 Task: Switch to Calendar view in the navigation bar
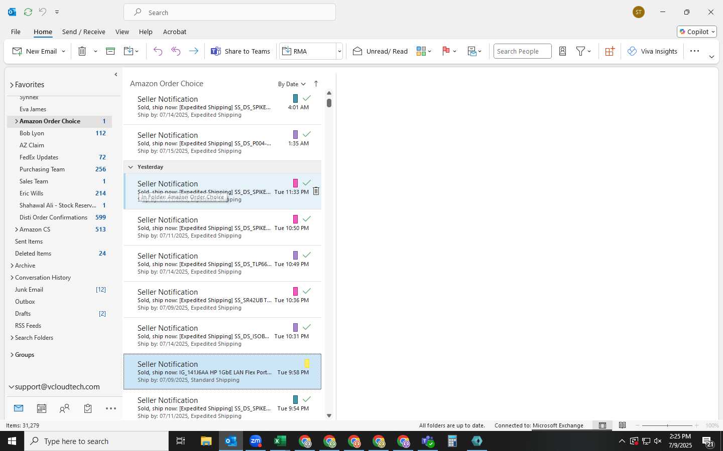[x=42, y=408]
